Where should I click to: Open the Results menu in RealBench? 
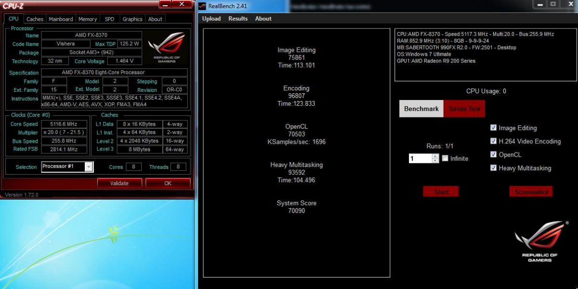tap(238, 19)
